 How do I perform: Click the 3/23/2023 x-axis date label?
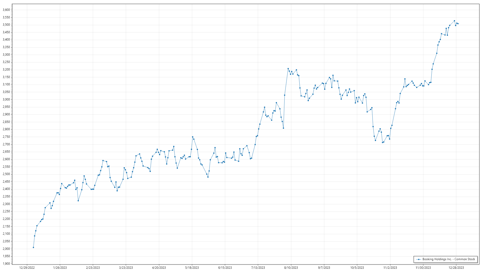click(x=126, y=268)
